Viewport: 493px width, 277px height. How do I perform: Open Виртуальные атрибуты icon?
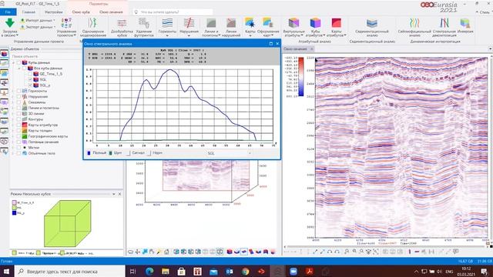coord(293,23)
